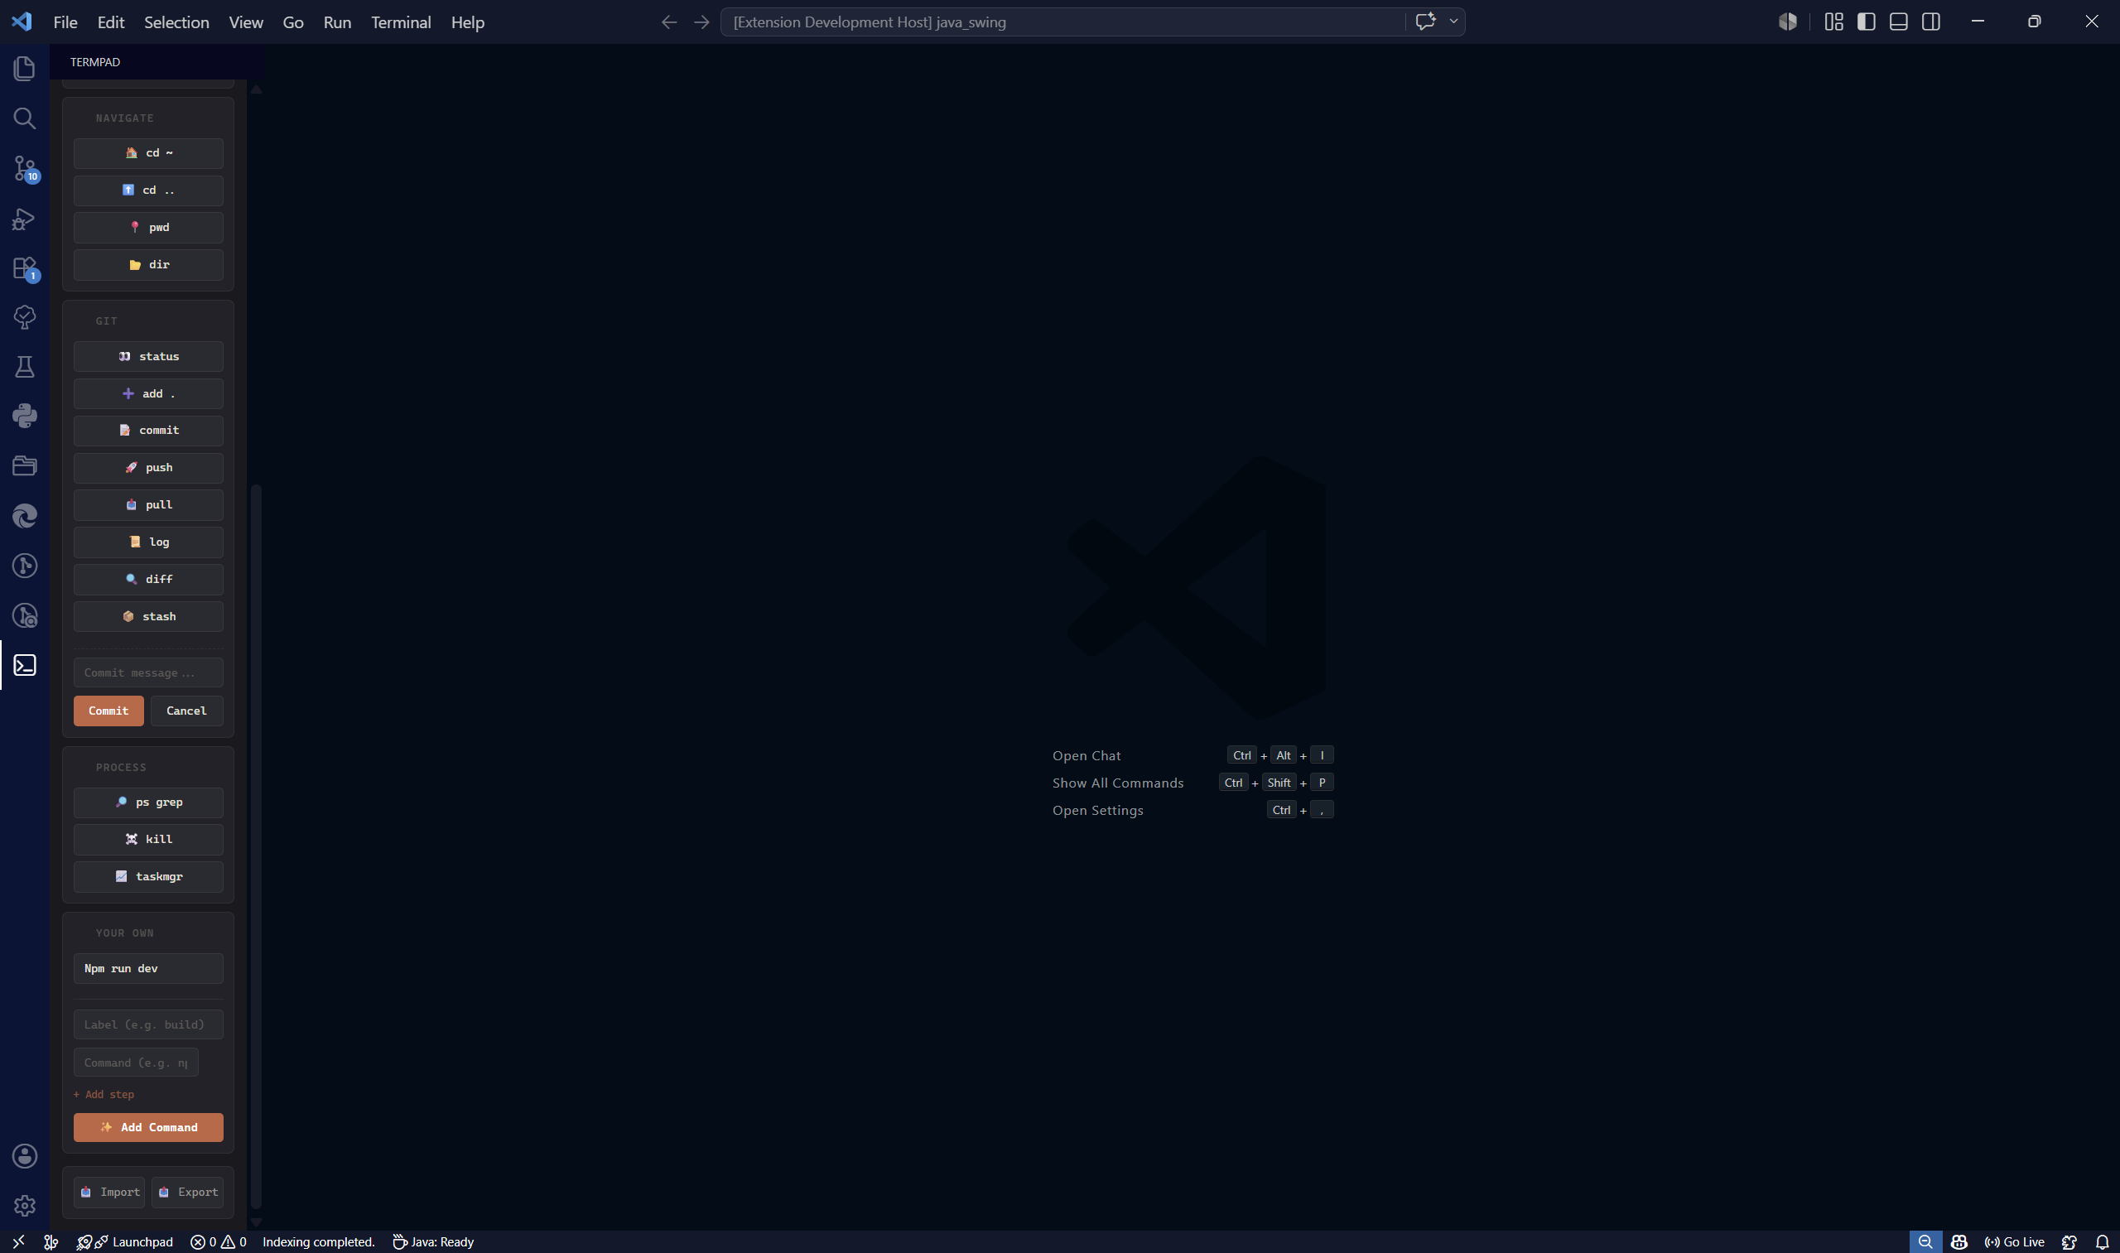Click the Import button
Image resolution: width=2120 pixels, height=1253 pixels.
(x=110, y=1193)
